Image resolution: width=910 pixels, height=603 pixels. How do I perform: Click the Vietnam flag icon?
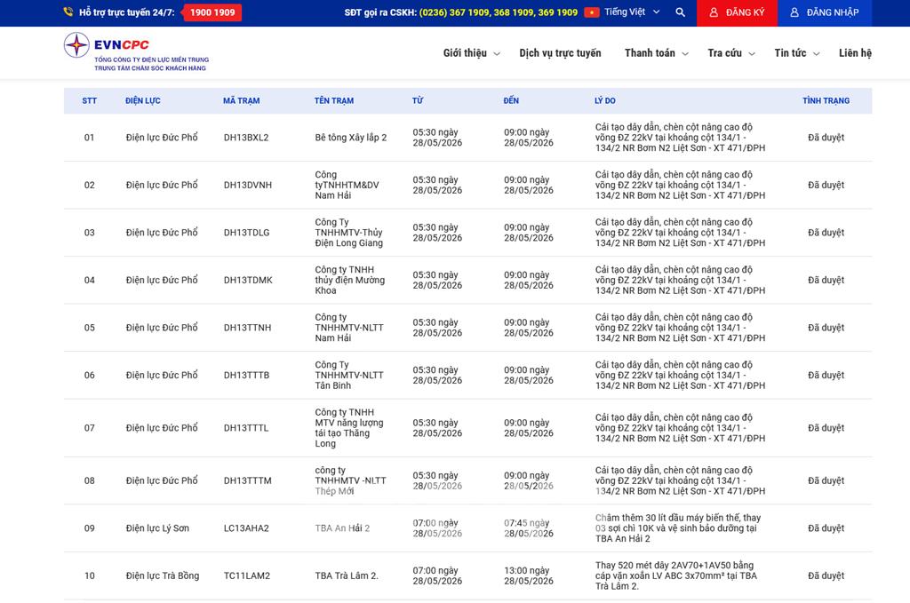[x=592, y=12]
